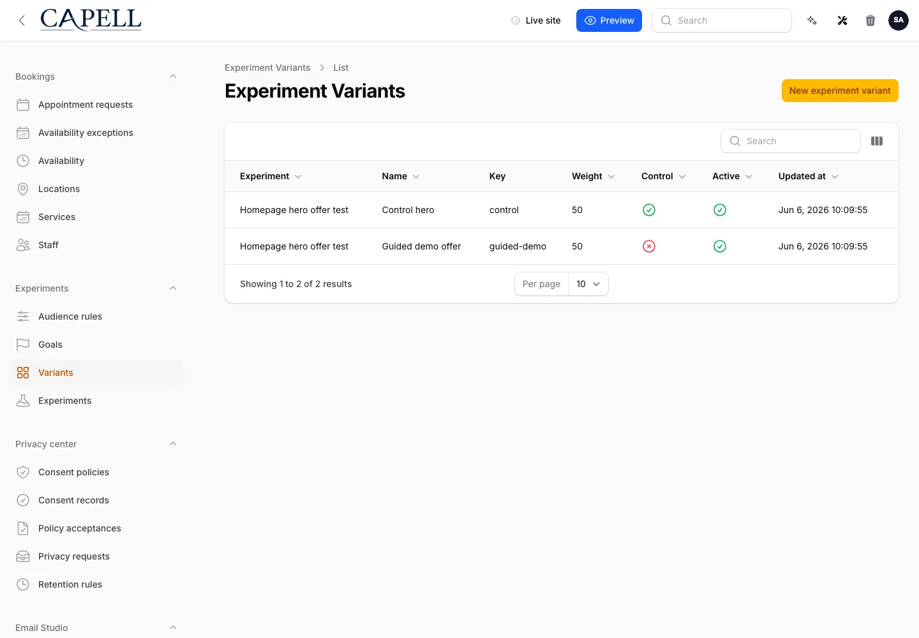The image size is (919, 638).
Task: Open the sparkles AI assistant icon
Action: [812, 20]
